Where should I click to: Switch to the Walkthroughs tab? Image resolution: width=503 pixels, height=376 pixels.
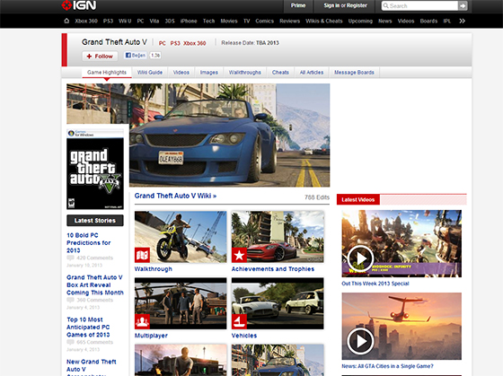click(x=244, y=73)
